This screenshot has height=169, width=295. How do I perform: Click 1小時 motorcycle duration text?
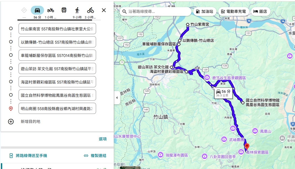[50, 17]
